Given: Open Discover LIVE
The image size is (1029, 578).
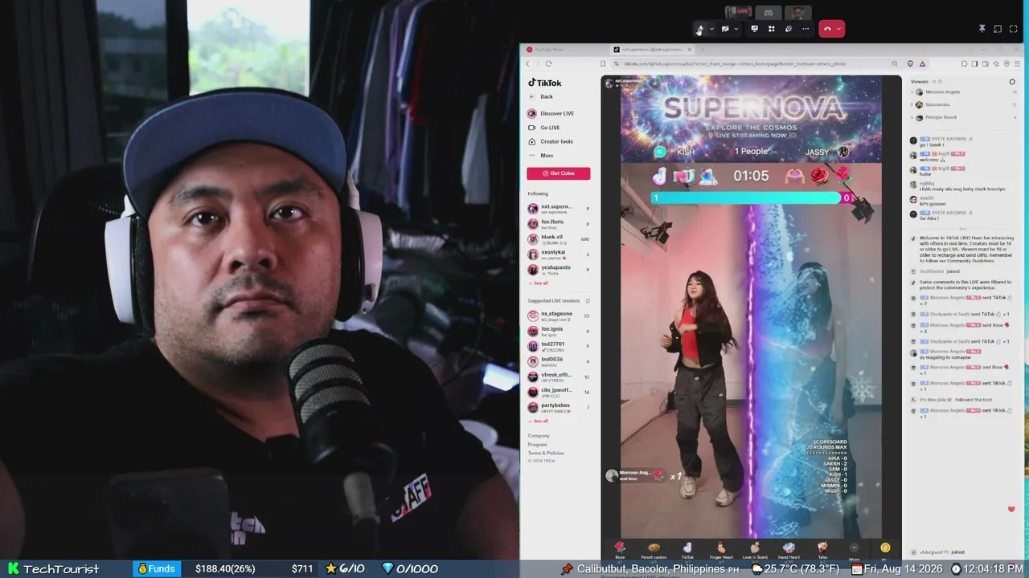Looking at the screenshot, I should 551,113.
